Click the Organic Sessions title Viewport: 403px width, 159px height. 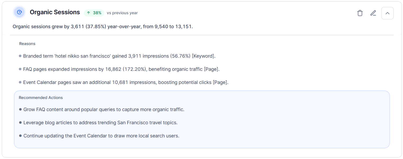coord(55,12)
